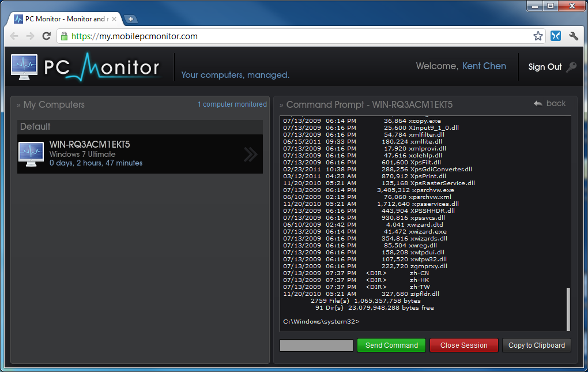The image size is (588, 372).
Task: Click Copy to Clipboard button
Action: [536, 345]
